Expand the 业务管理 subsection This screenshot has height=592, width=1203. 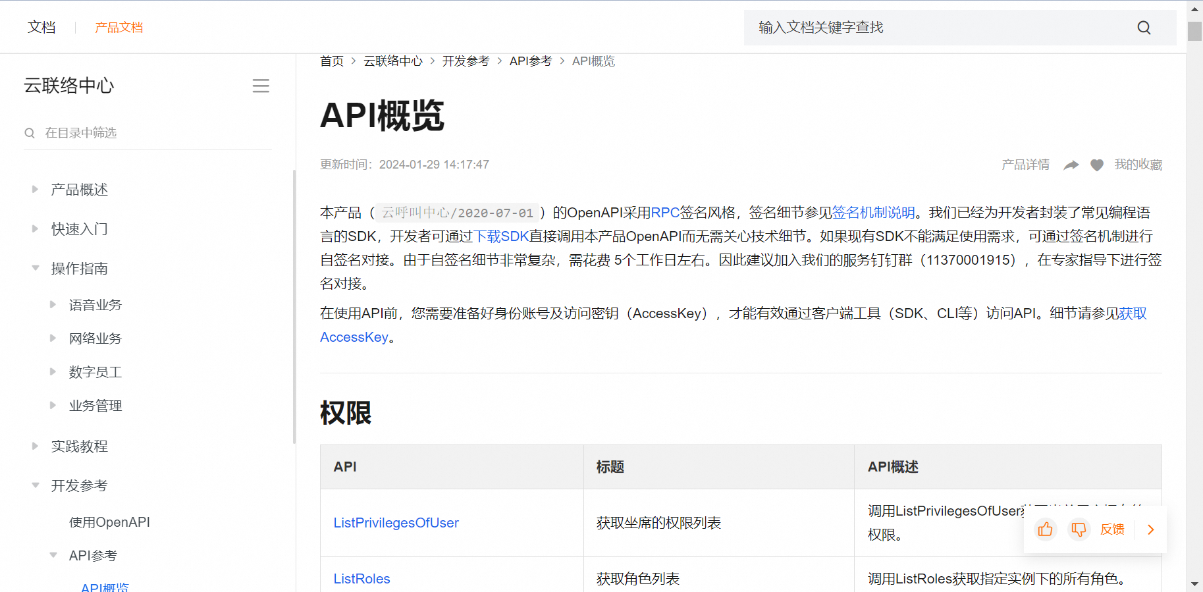point(53,405)
